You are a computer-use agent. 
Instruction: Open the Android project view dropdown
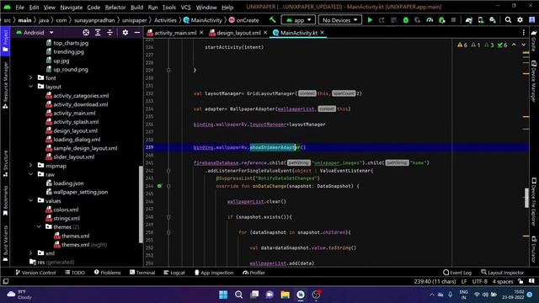[x=35, y=32]
